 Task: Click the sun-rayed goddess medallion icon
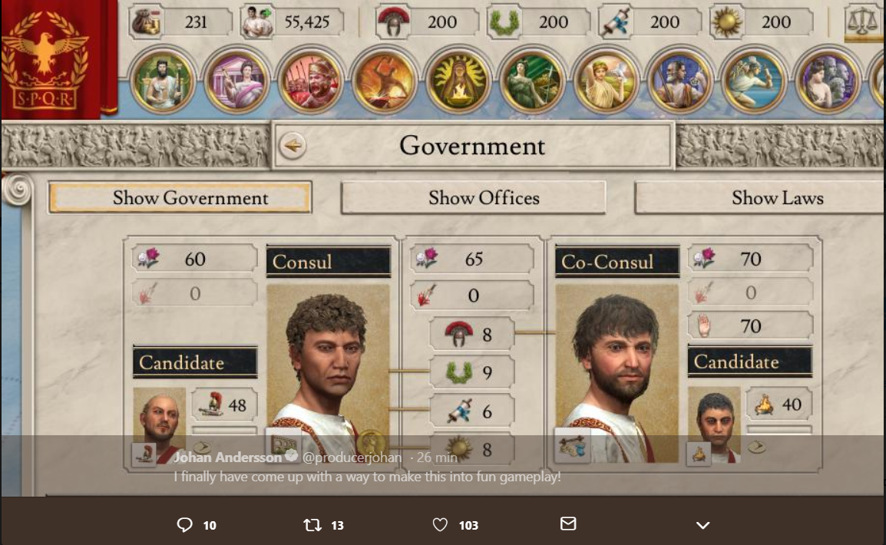[459, 81]
